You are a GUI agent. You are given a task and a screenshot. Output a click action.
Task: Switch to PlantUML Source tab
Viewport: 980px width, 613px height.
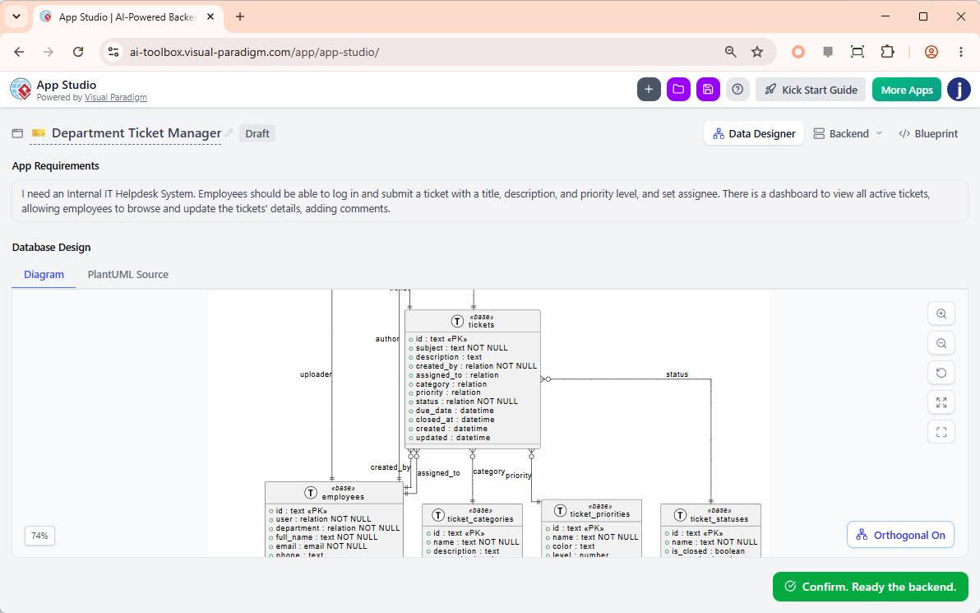(x=128, y=274)
